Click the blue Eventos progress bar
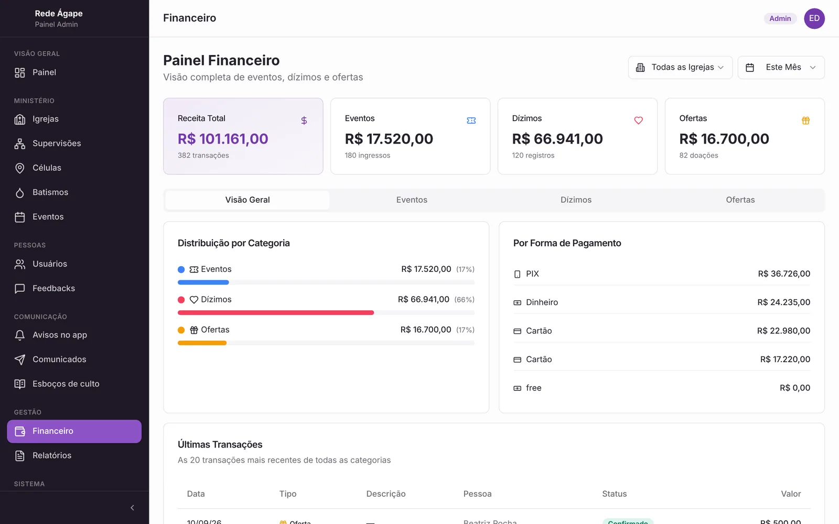Image resolution: width=839 pixels, height=524 pixels. (203, 282)
